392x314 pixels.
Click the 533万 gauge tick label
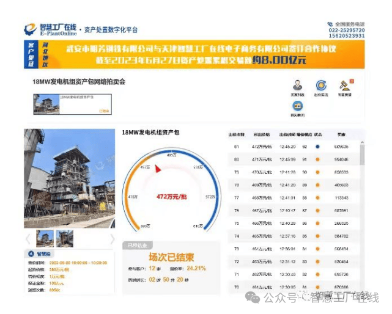pyautogui.click(x=198, y=167)
